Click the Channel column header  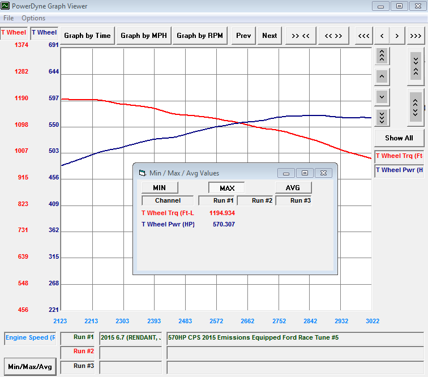coord(168,200)
